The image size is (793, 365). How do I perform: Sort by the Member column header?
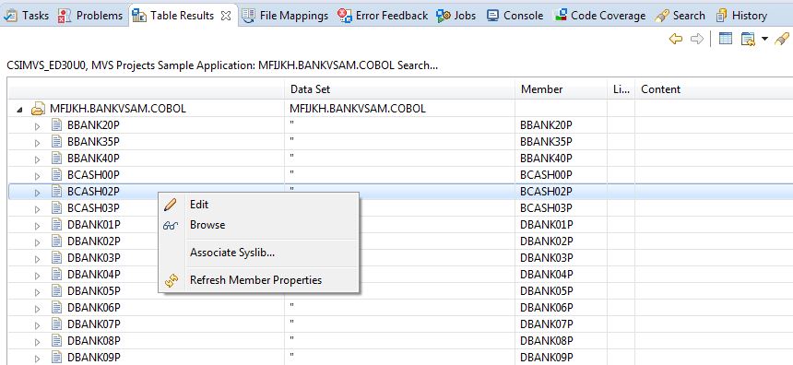coord(561,89)
